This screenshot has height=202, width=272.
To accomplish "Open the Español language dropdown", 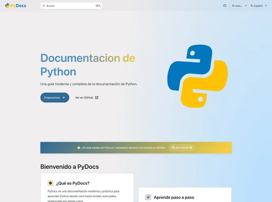I will 259,6.
